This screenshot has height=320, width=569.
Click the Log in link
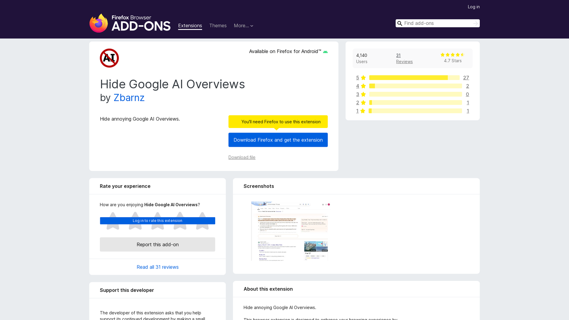473,7
